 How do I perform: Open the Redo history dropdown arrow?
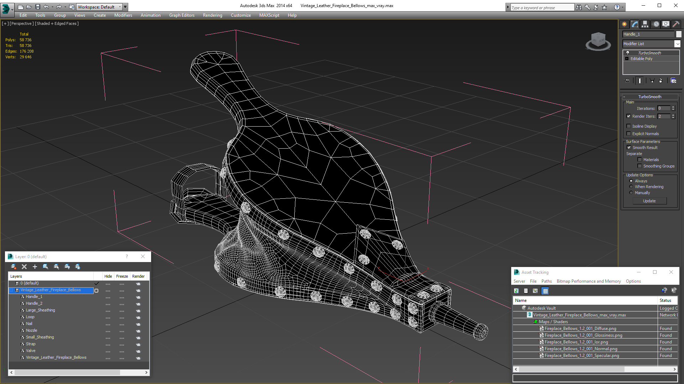pyautogui.click(x=65, y=7)
